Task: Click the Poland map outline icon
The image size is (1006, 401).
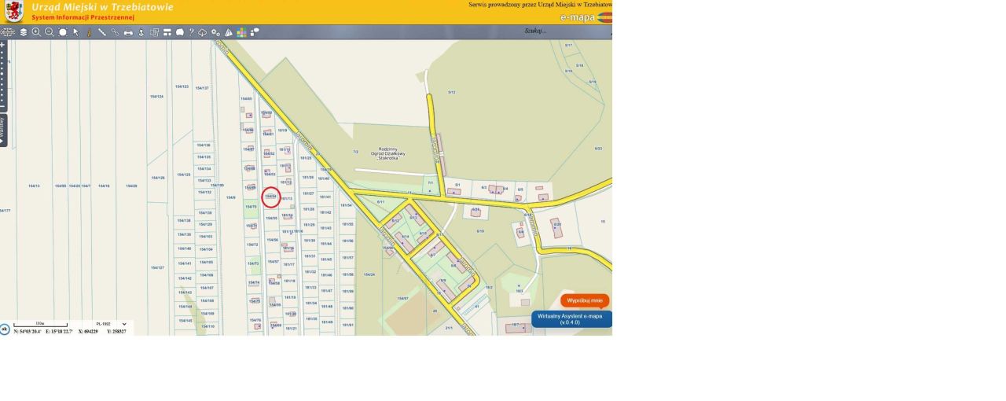Action: (179, 32)
